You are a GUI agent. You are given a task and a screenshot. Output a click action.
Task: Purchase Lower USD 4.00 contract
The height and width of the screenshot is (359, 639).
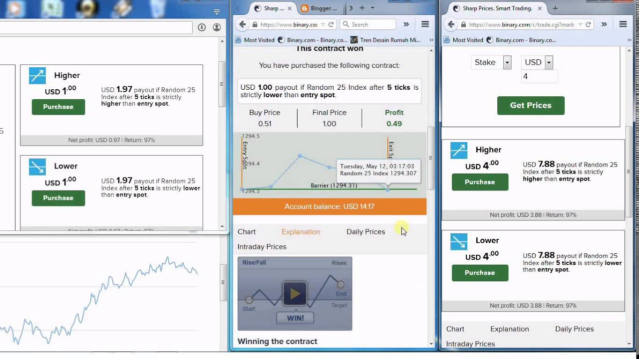480,273
